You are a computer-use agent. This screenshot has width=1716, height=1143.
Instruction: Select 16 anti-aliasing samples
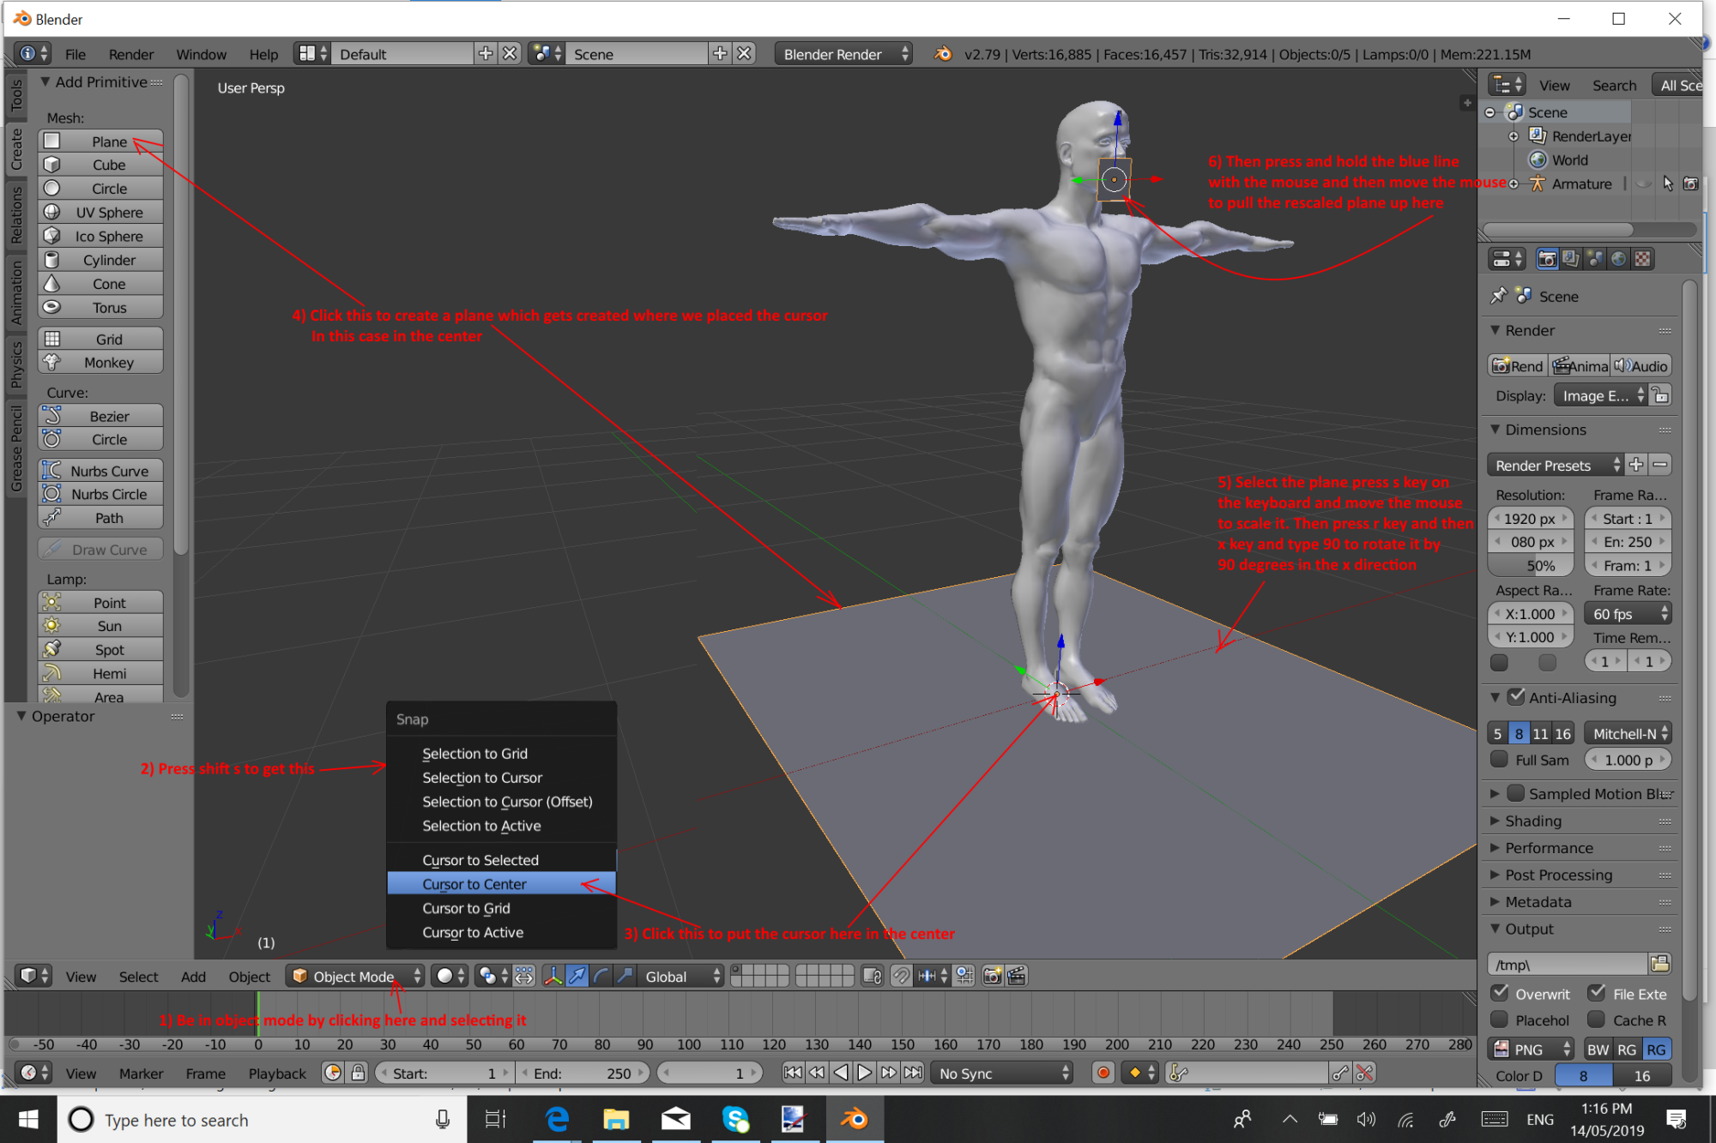coord(1563,734)
